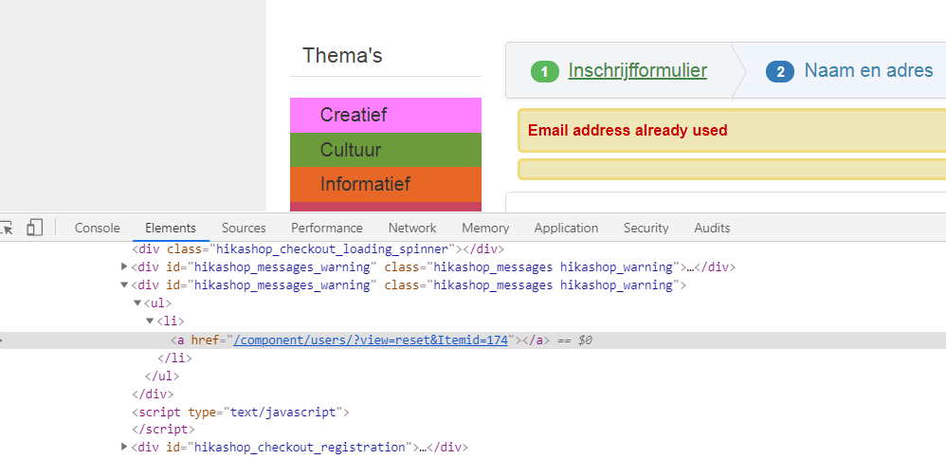Viewport: 946px width, 459px height.
Task: Select the script type text/javascript node
Action: [x=241, y=413]
